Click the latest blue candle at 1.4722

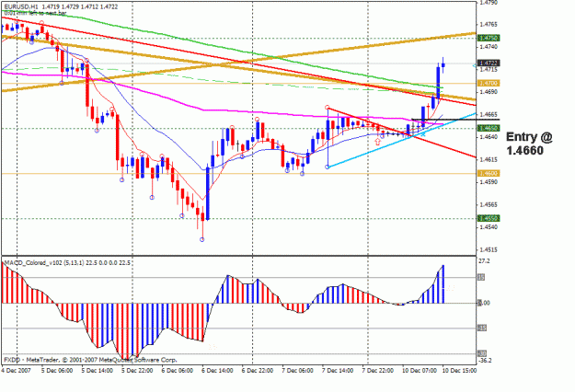pos(443,65)
